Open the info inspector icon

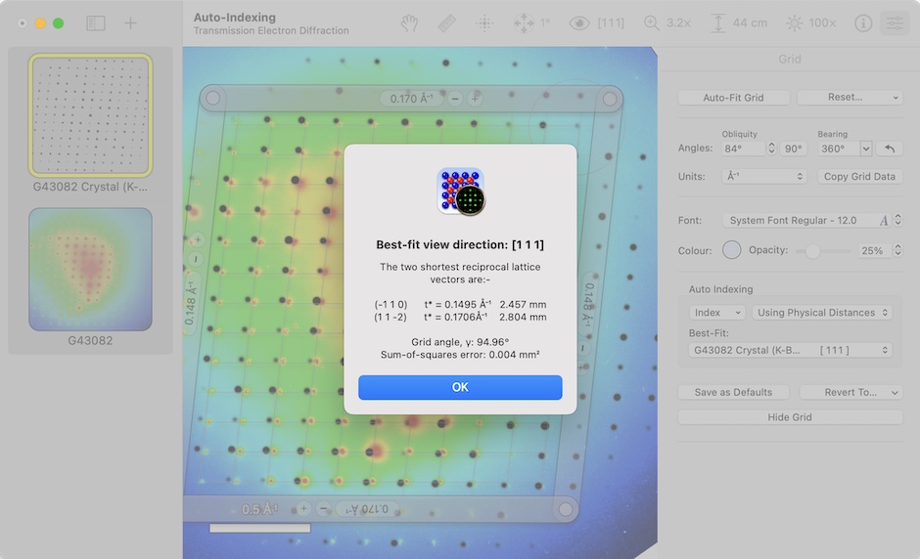(x=862, y=23)
